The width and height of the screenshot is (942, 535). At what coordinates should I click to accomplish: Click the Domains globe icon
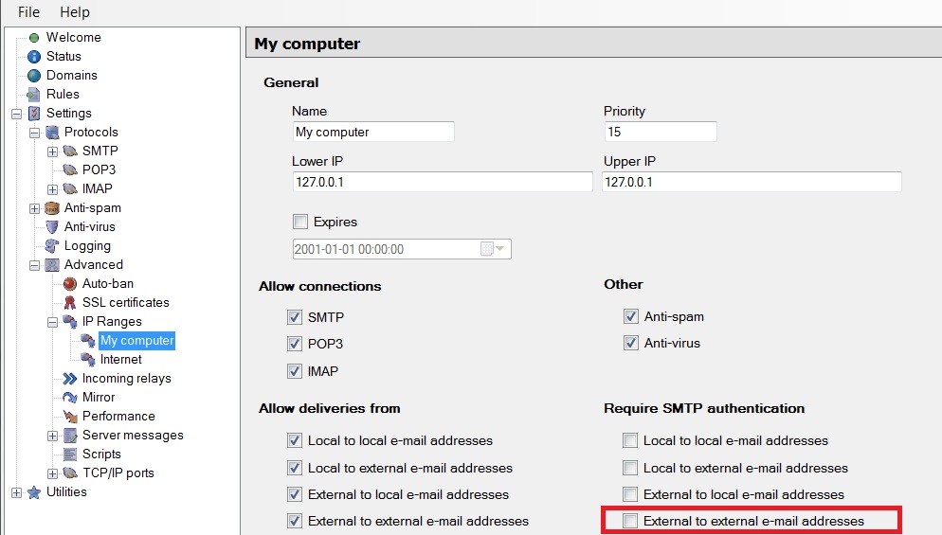(x=34, y=76)
